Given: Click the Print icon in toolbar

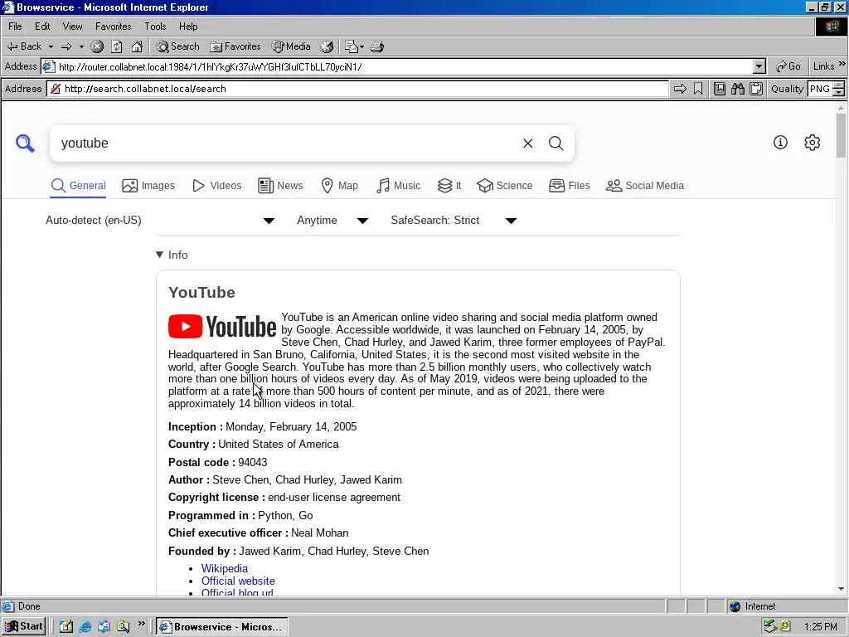Looking at the screenshot, I should pyautogui.click(x=377, y=46).
